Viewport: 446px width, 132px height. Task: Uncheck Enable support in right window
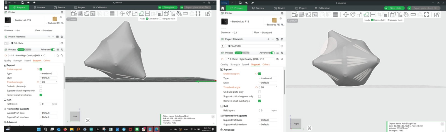click(x=260, y=74)
